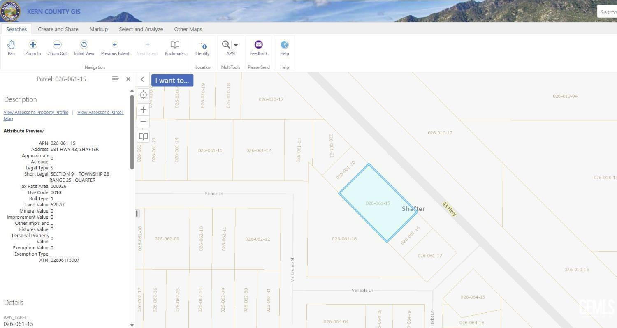The width and height of the screenshot is (617, 328).
Task: Click the Land Value 52020 entry
Action: click(x=57, y=205)
